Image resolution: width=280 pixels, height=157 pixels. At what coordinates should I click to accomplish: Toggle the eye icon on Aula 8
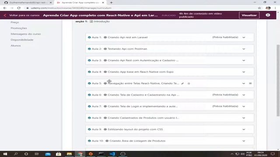pos(105,118)
